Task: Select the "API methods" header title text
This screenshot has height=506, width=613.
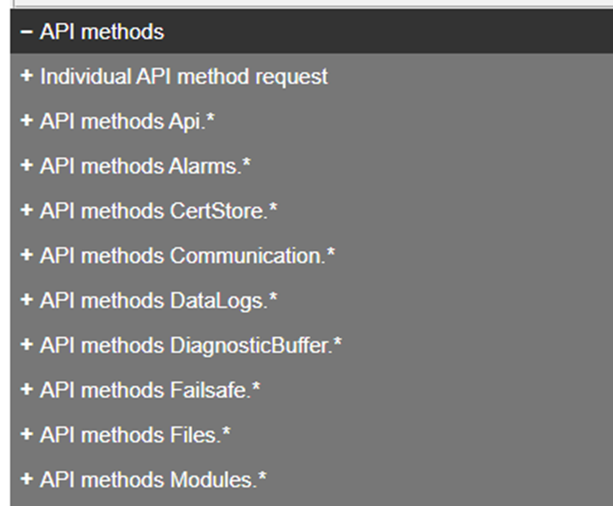Action: click(102, 32)
